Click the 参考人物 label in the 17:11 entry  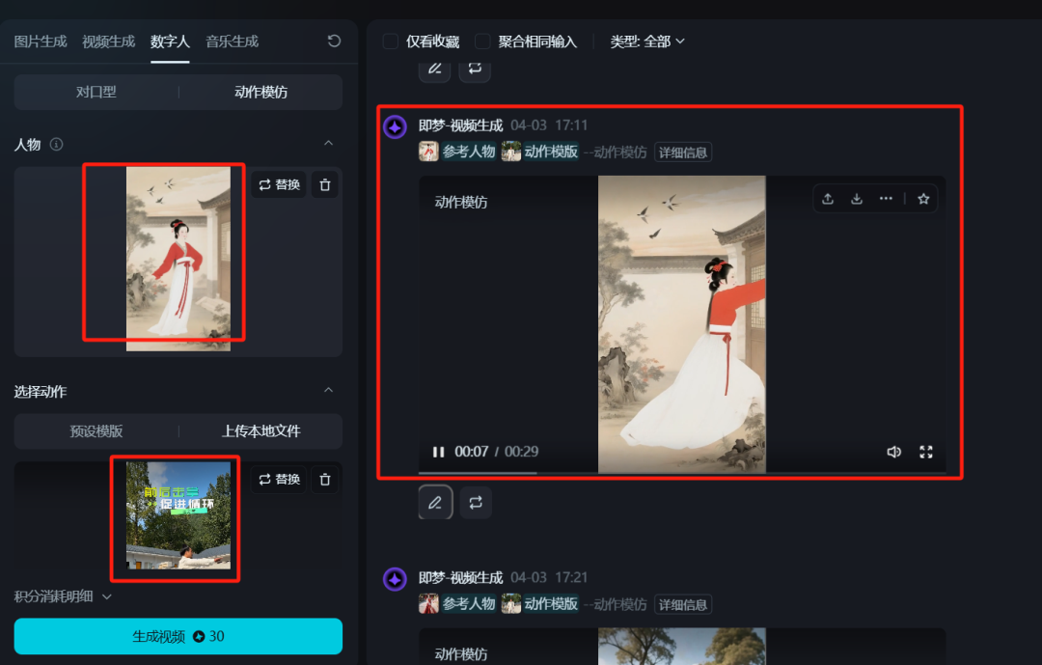click(x=469, y=152)
